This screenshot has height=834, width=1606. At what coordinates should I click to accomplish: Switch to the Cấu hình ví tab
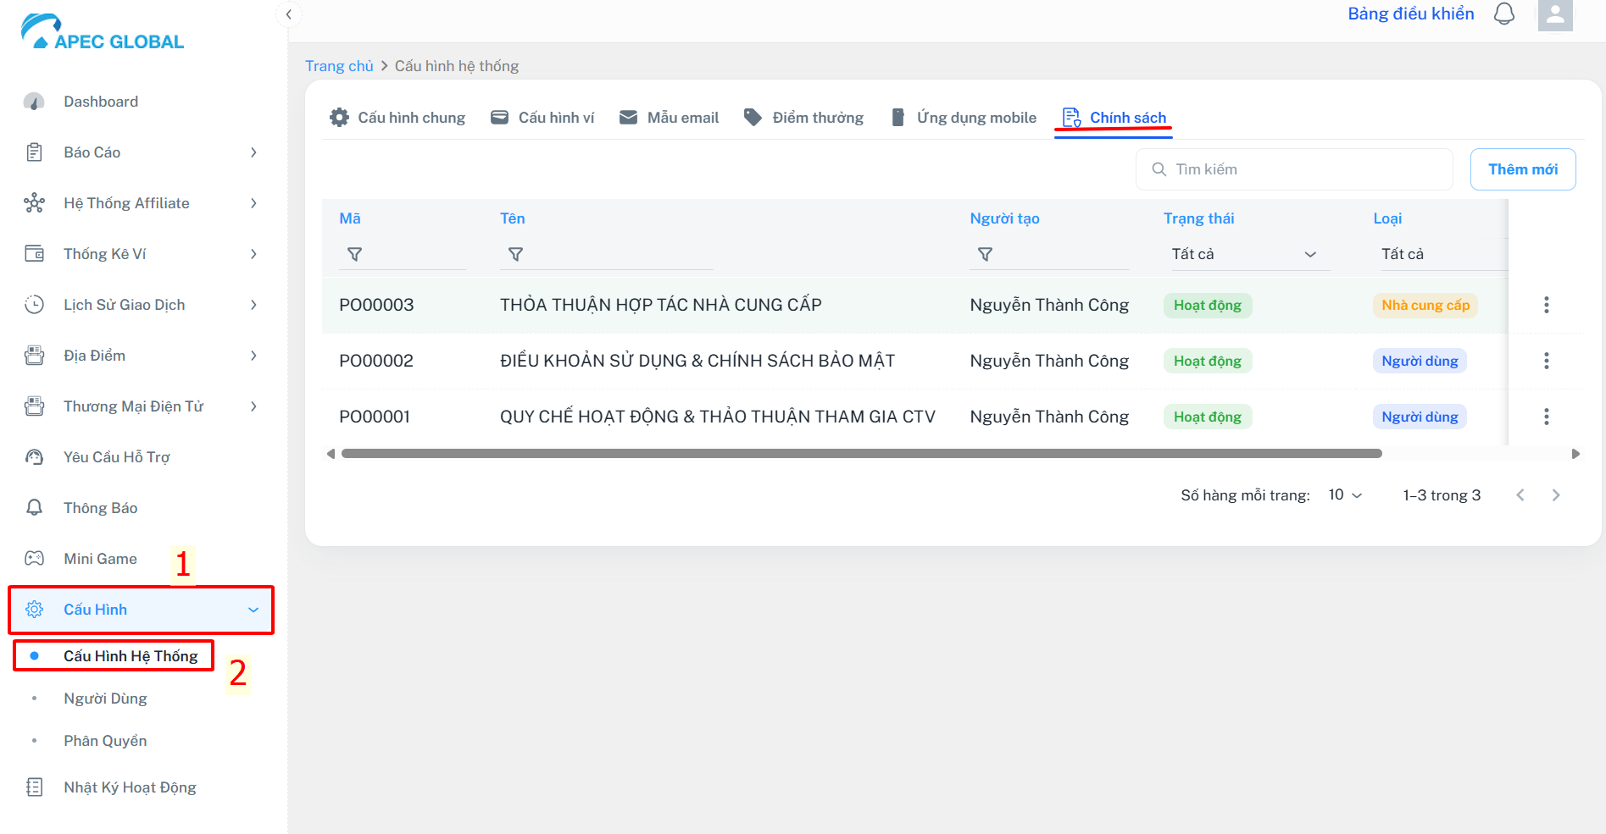[x=542, y=118]
